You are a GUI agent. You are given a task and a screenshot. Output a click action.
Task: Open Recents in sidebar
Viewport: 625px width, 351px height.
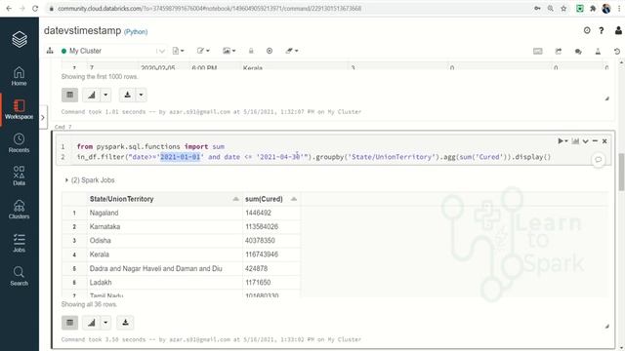tap(19, 143)
